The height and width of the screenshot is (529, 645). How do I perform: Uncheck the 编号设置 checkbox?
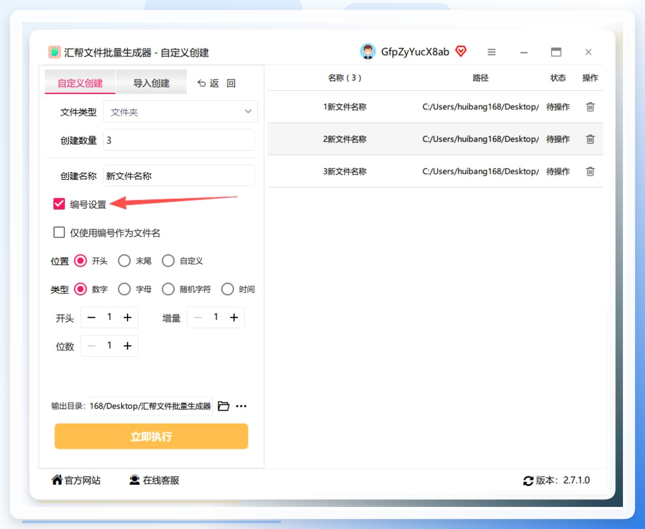point(59,204)
